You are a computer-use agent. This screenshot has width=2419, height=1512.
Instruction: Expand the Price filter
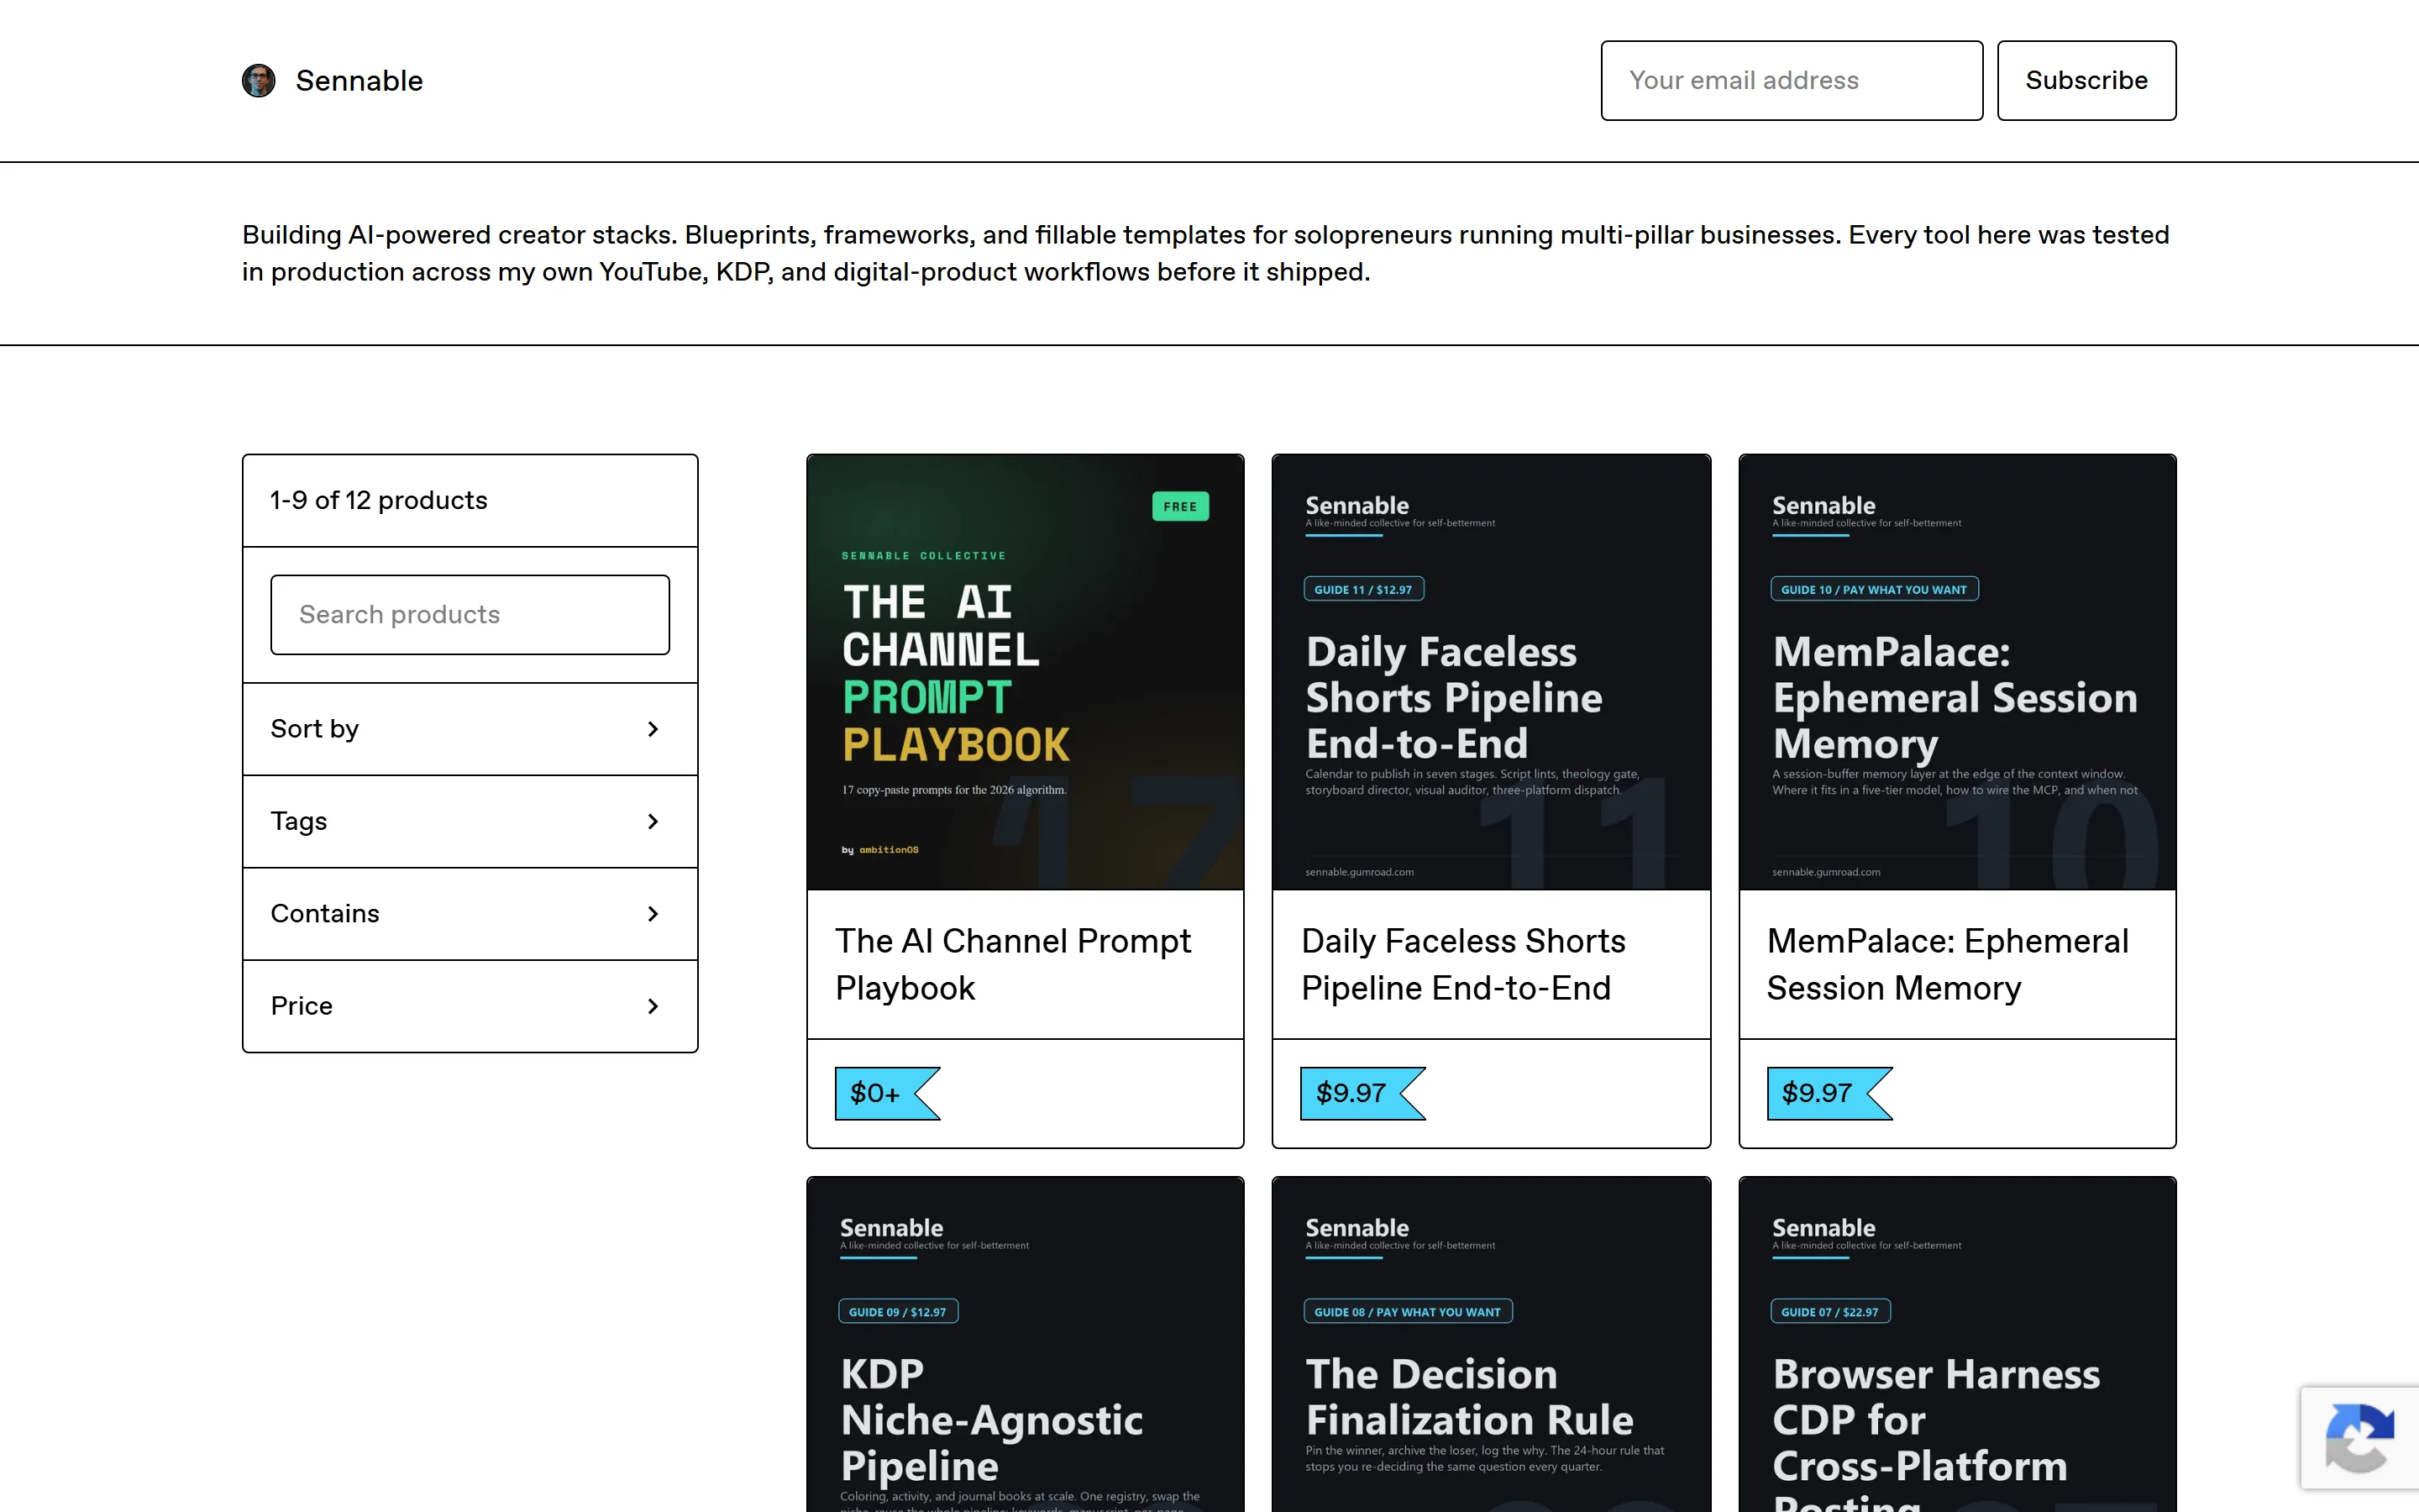click(470, 1006)
